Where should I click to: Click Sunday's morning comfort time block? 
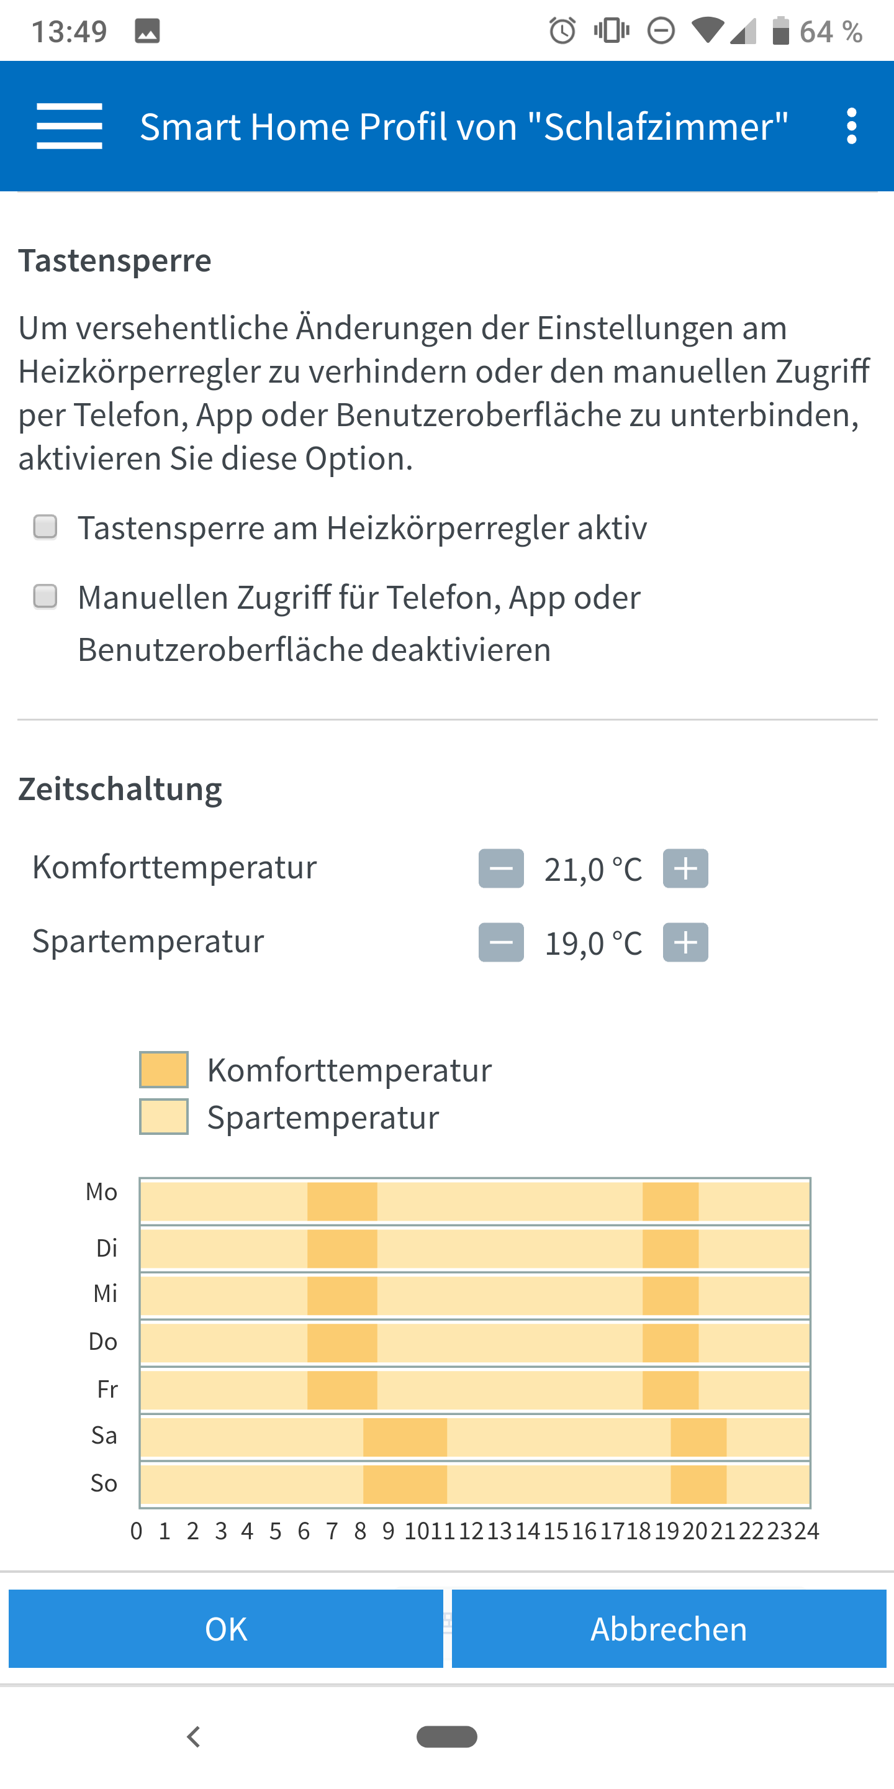point(405,1484)
